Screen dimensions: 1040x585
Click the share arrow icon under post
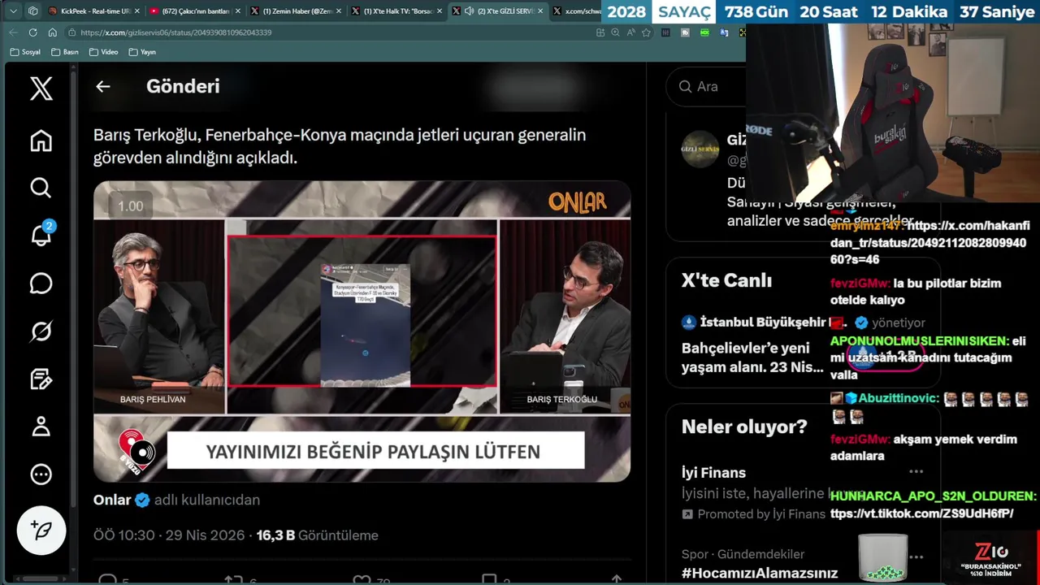coord(617,580)
